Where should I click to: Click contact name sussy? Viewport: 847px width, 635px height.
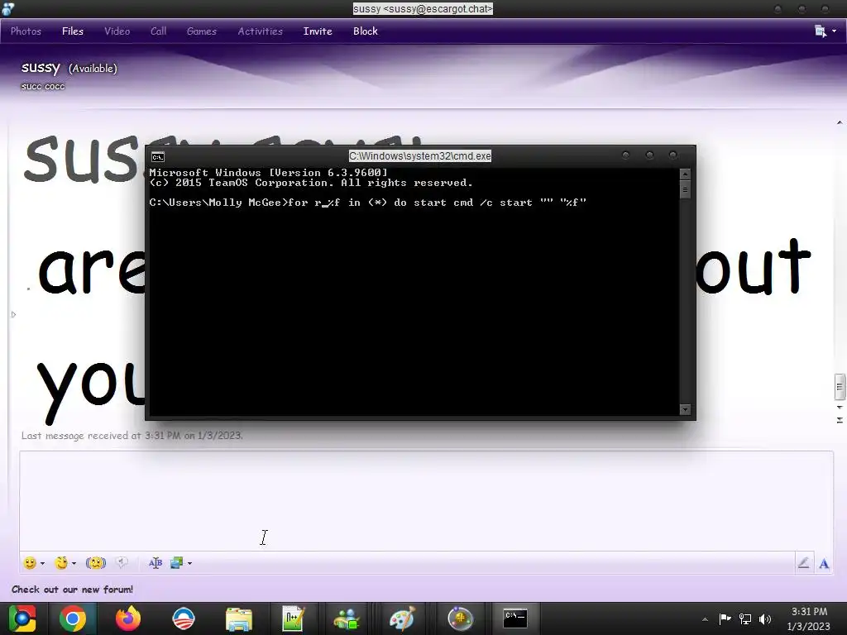pyautogui.click(x=41, y=68)
